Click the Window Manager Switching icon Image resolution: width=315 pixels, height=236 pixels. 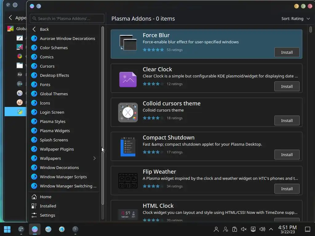[x=34, y=186]
